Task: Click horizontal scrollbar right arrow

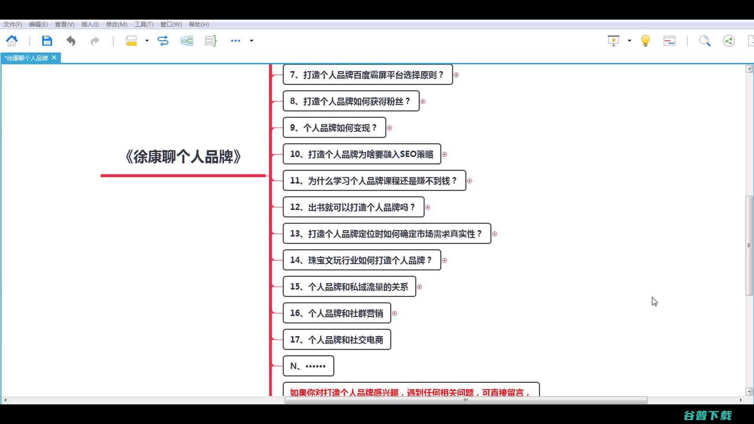Action: [x=741, y=400]
